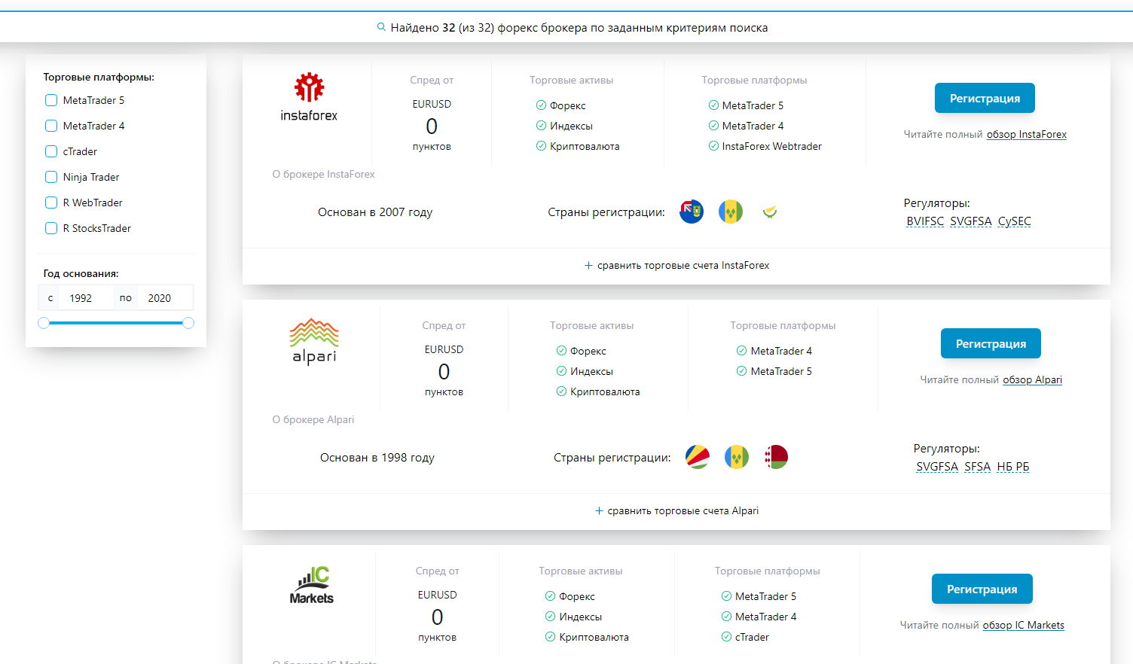Click the Alpari Регистрация button
1133x664 pixels.
pyautogui.click(x=991, y=343)
